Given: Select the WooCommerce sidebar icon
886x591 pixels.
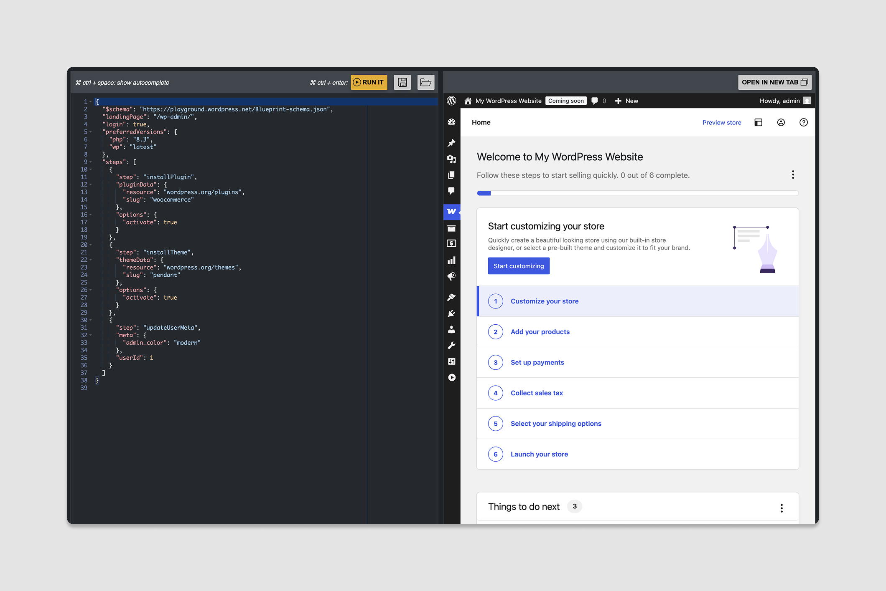Looking at the screenshot, I should coord(451,212).
